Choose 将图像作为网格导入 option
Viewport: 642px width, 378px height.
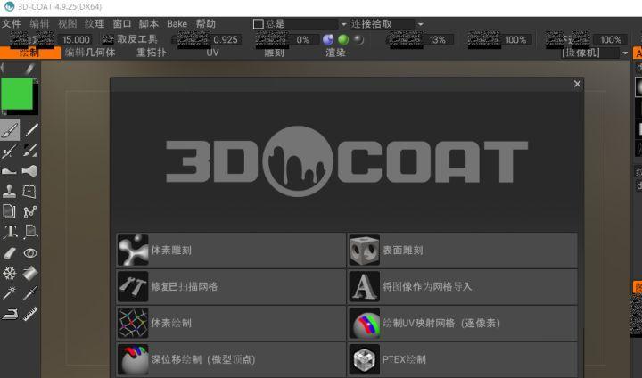[x=463, y=286]
